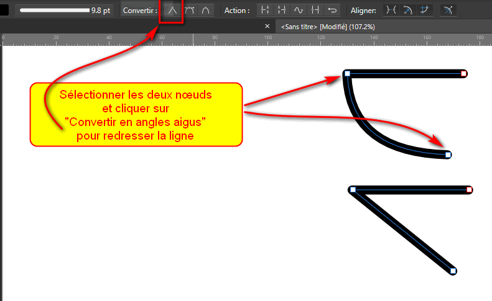Toggle snap to geometry of selected curves
The height and width of the screenshot is (301, 492).
407,11
